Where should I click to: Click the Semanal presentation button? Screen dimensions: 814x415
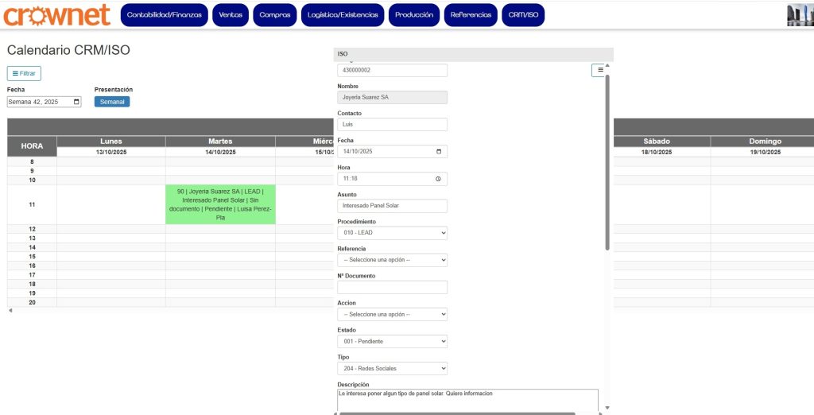click(111, 102)
